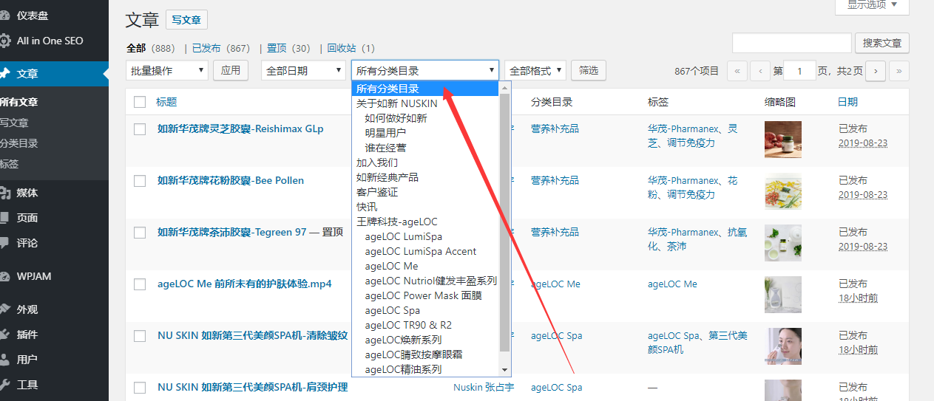Choose 如新经典产品 category option
This screenshot has height=401, width=934.
(426, 177)
